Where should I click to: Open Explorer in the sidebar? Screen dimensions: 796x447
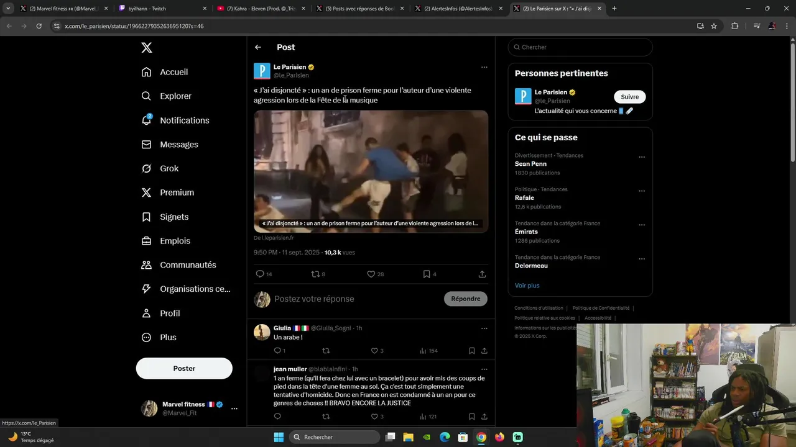click(x=167, y=96)
